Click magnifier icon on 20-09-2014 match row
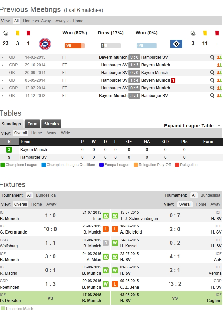The width and height of the screenshot is (223, 310). tap(212, 73)
